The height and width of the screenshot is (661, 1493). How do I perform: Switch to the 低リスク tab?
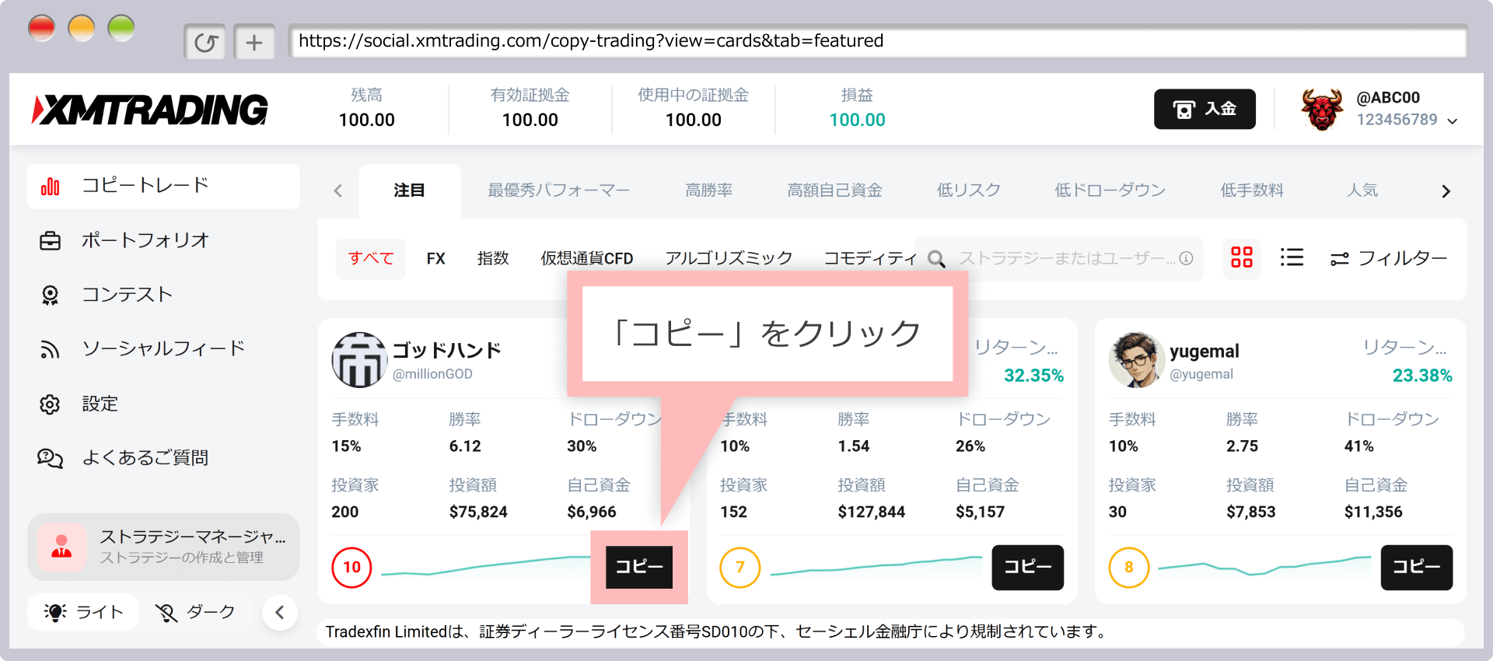[968, 191]
